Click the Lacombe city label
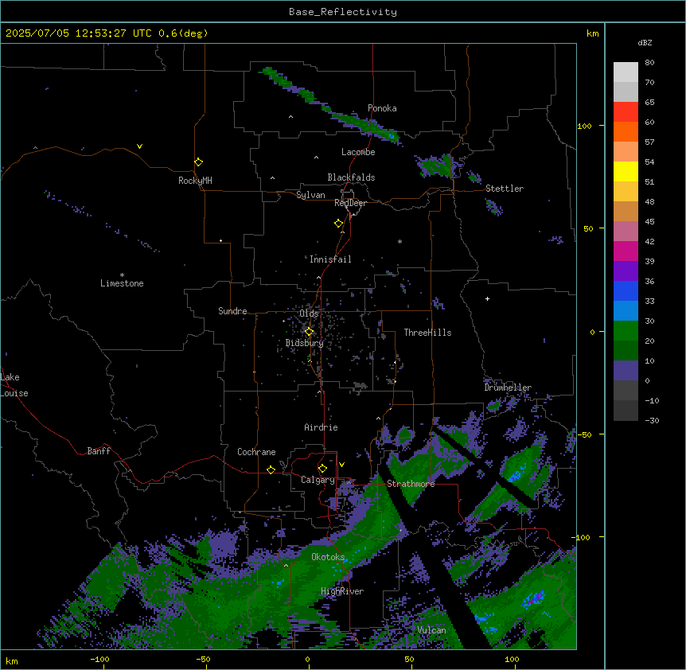This screenshot has height=670, width=686. (x=358, y=152)
